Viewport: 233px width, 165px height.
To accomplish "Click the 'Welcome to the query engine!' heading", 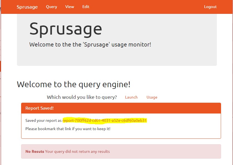I will 74,84.
